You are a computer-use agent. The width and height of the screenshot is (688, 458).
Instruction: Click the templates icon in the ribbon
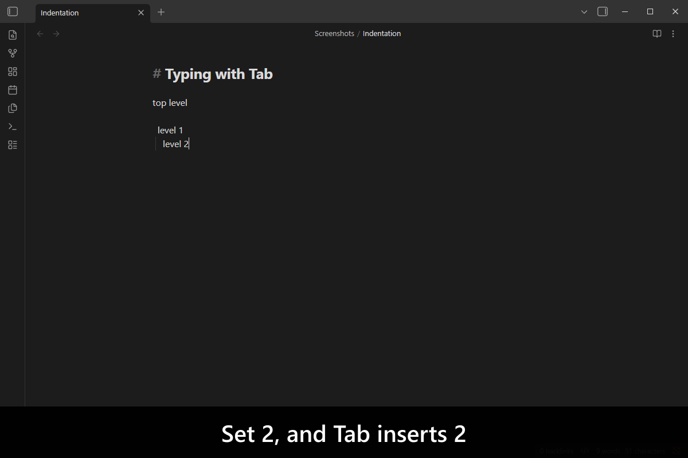[x=13, y=108]
